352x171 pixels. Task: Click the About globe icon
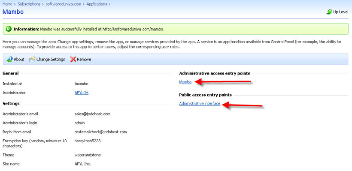pyautogui.click(x=9, y=60)
